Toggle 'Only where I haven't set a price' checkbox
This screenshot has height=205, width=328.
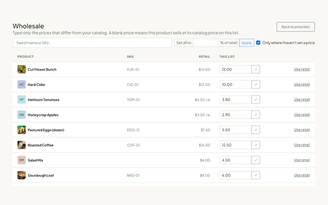(258, 43)
